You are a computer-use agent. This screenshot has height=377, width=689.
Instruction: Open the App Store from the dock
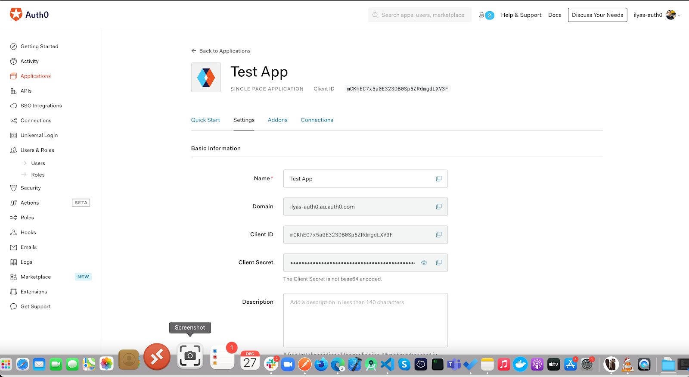click(571, 365)
